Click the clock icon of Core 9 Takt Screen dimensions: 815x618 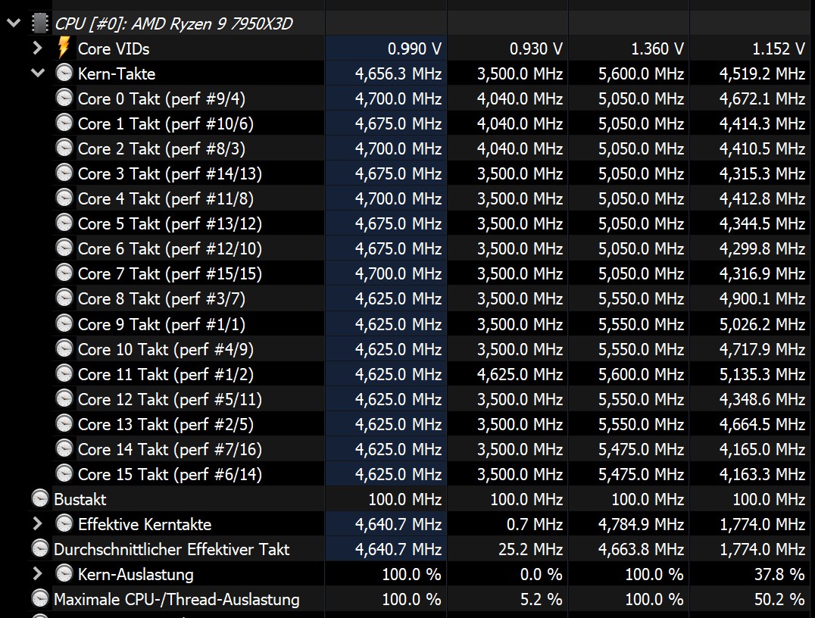click(x=64, y=323)
